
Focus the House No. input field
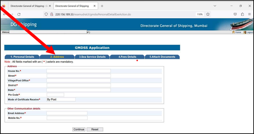click(78, 71)
